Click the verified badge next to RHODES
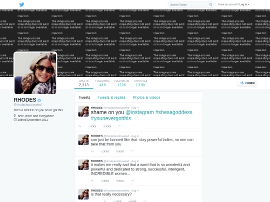This screenshot has height=202, width=270. (x=39, y=100)
